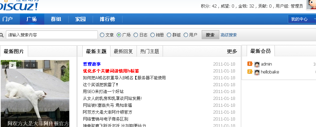Click the 搜索 button
The width and height of the screenshot is (316, 127).
click(x=210, y=35)
